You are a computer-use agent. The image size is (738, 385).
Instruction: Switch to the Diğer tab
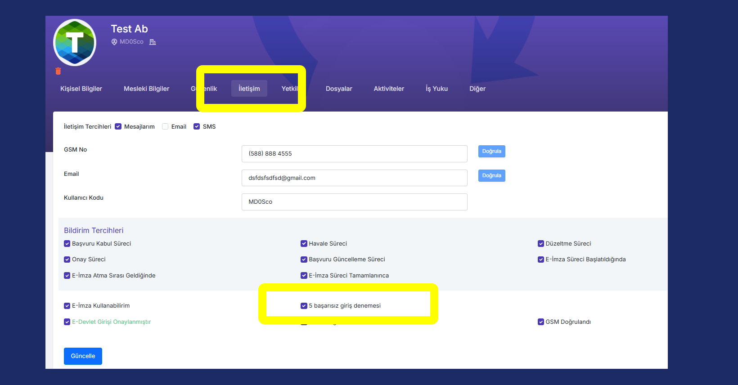tap(477, 89)
